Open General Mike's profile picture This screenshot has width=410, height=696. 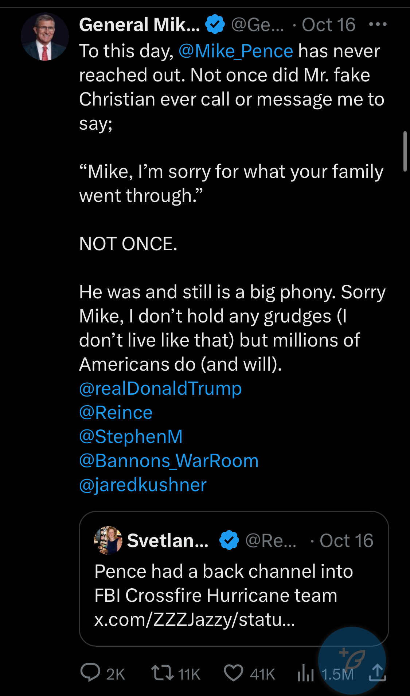tap(45, 37)
